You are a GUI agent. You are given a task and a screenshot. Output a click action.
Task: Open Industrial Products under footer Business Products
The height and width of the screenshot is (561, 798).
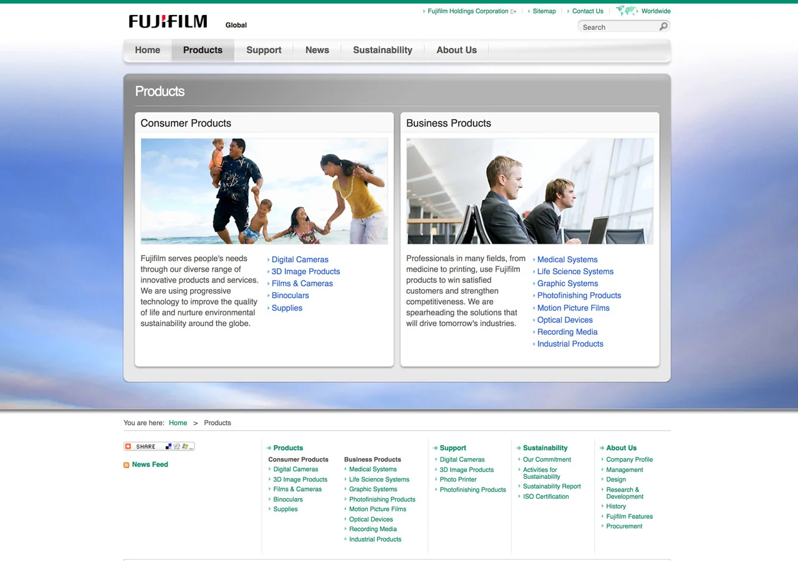click(375, 539)
